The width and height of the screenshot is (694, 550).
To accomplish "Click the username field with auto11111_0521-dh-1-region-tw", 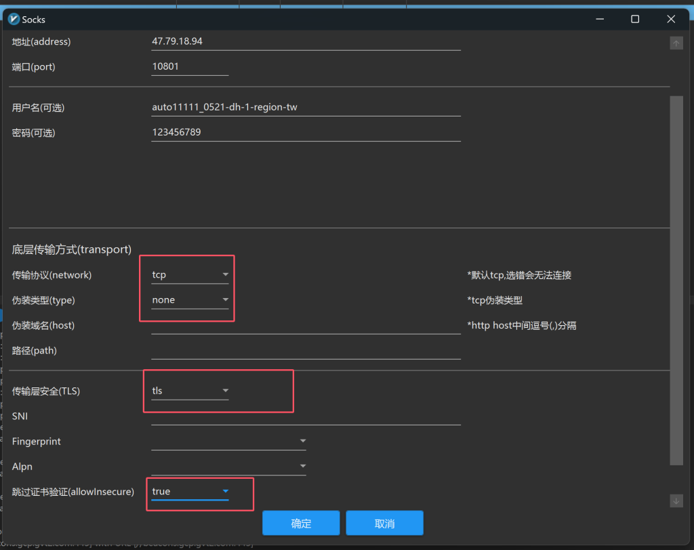I will pos(306,108).
